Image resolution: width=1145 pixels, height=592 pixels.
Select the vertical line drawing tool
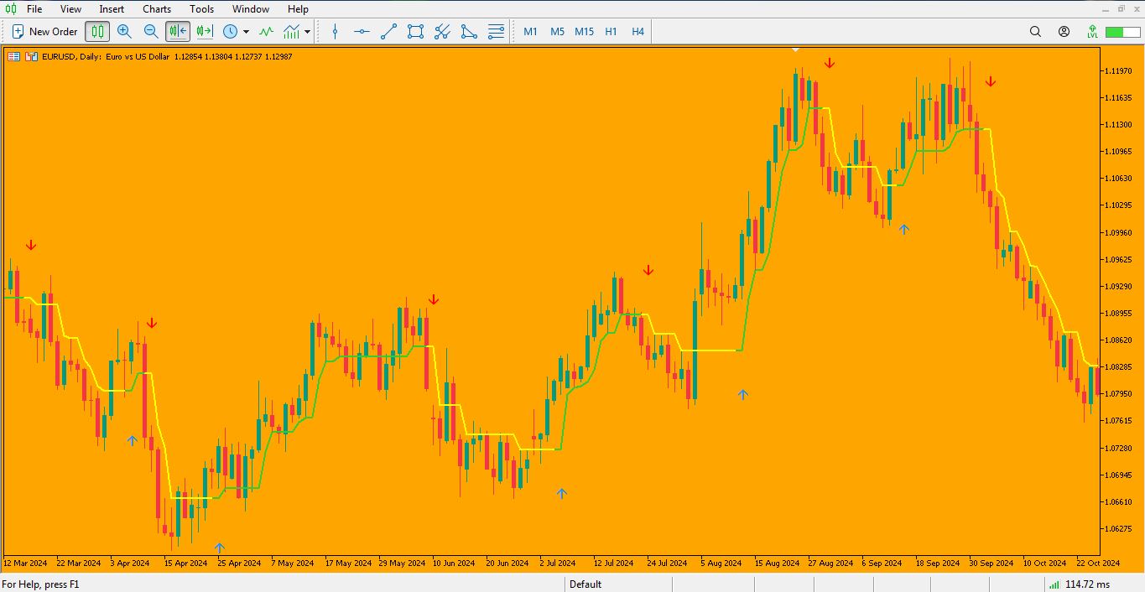coord(335,32)
